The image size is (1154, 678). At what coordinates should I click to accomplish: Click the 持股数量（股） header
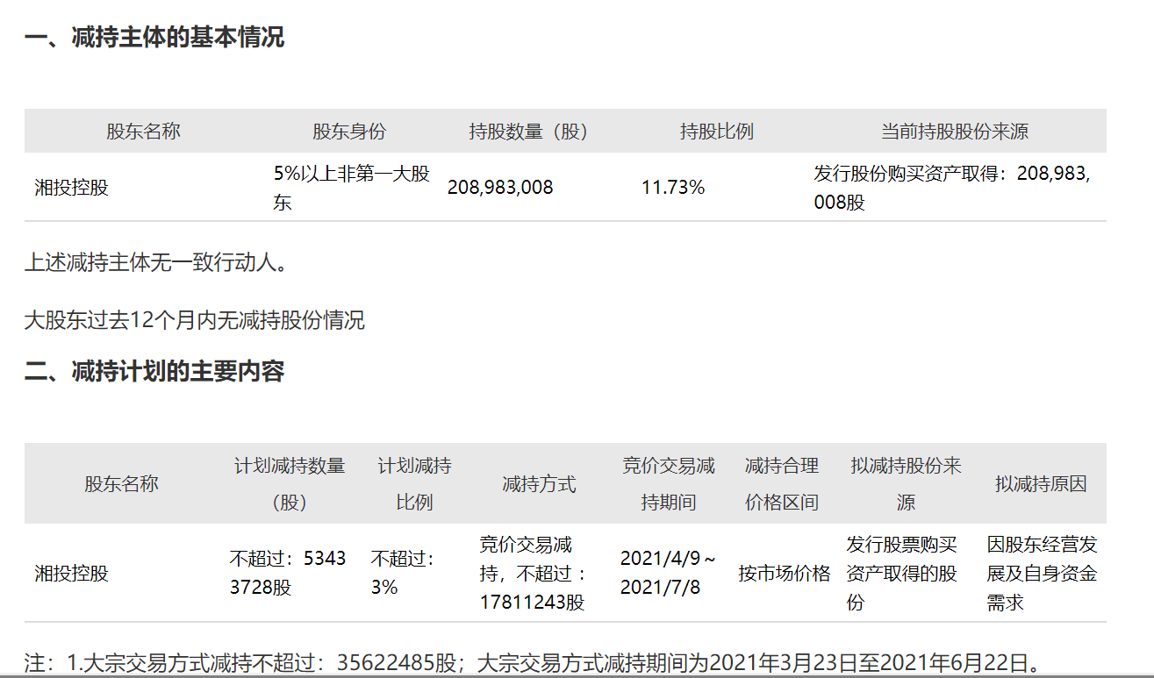click(528, 132)
